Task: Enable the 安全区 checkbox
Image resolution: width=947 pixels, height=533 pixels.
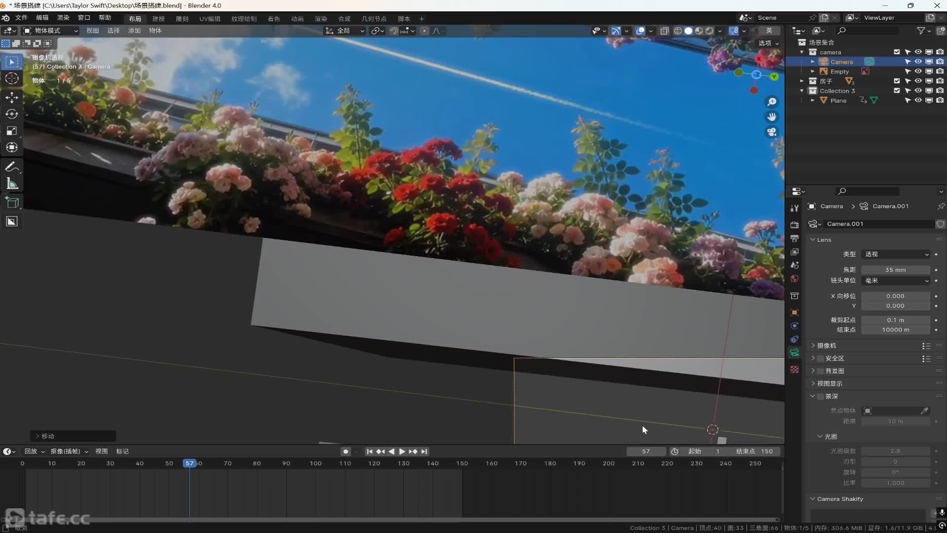Action: click(821, 358)
